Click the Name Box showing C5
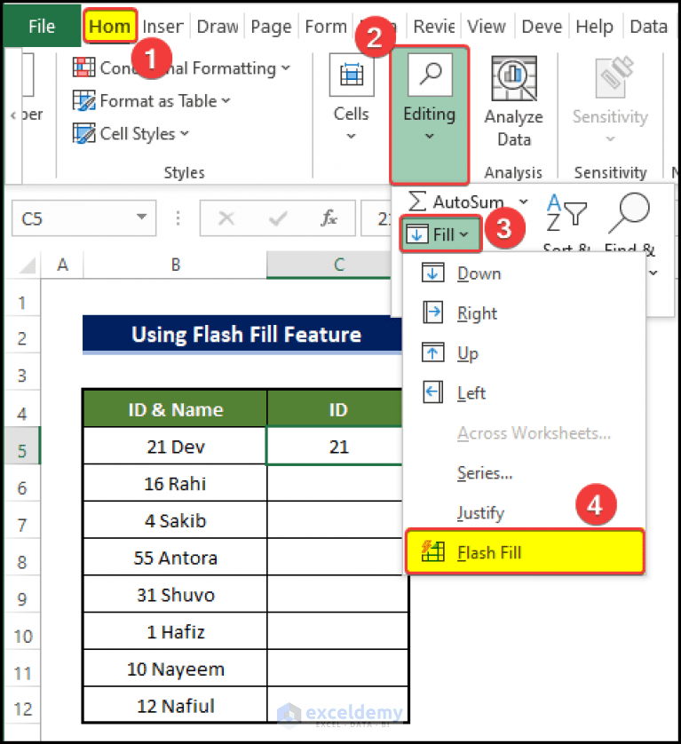Viewport: 681px width, 744px height. point(83,218)
